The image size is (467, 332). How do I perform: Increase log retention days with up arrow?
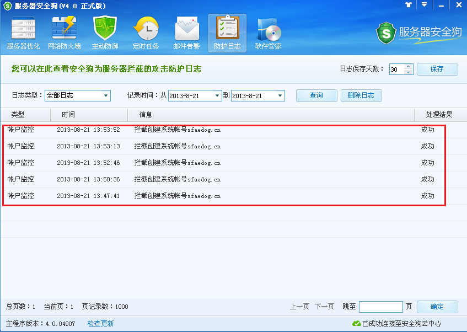click(409, 67)
